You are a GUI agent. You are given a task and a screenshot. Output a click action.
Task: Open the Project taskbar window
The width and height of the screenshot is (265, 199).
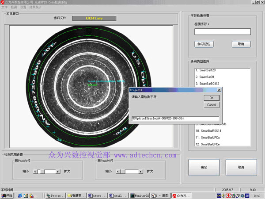click(x=56, y=195)
